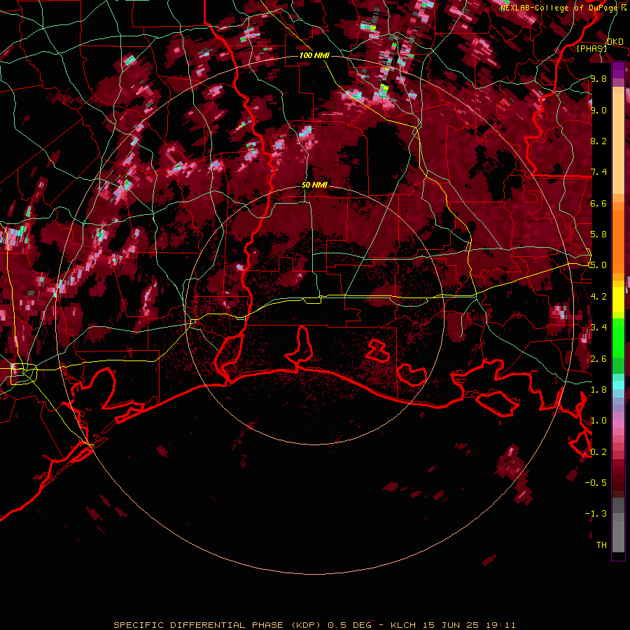Select the 4.2 value on the color scale
Viewport: 630px width, 630px height.
[x=598, y=297]
